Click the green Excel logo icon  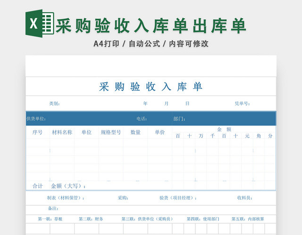pos(40,23)
